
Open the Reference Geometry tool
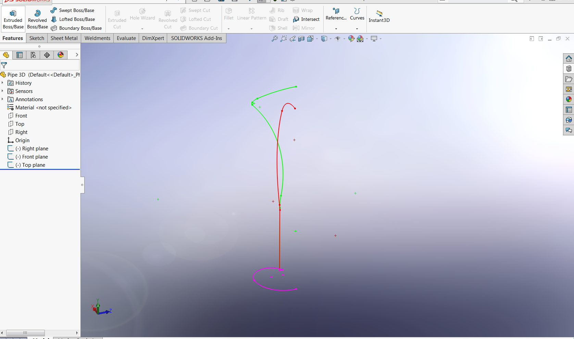pyautogui.click(x=336, y=14)
